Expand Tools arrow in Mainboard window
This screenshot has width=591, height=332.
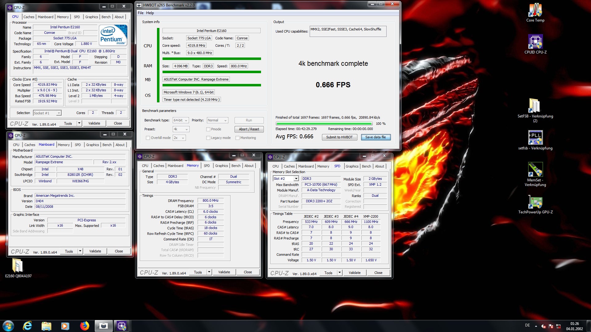(80, 251)
